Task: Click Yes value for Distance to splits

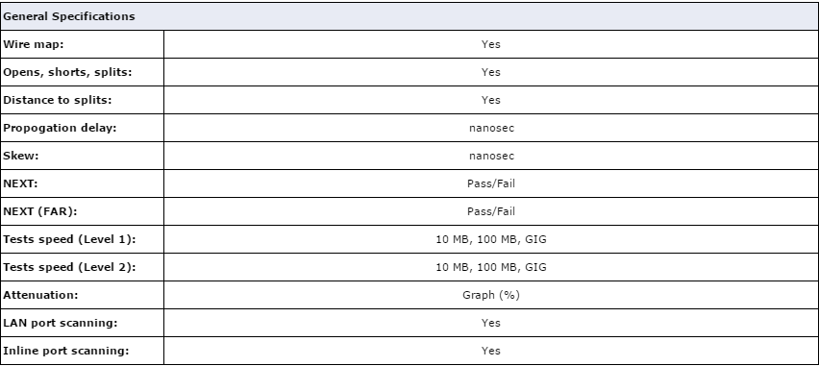Action: tap(491, 100)
